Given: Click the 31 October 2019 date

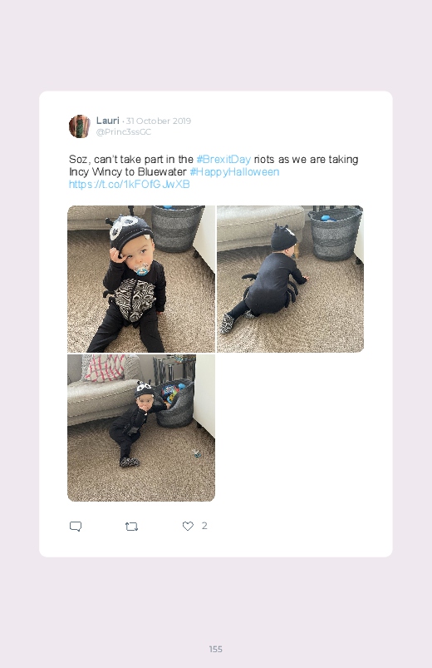Looking at the screenshot, I should (159, 121).
